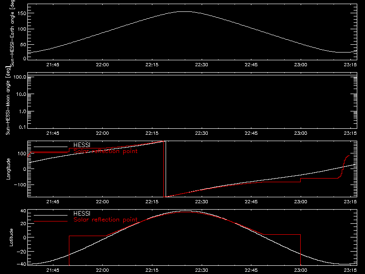Click 22:15 time label under Longitude plot

[x=152, y=202]
